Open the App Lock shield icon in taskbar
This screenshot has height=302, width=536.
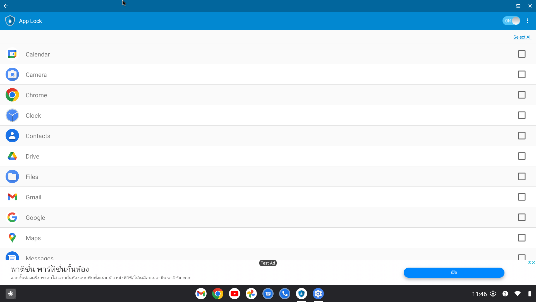(x=301, y=294)
